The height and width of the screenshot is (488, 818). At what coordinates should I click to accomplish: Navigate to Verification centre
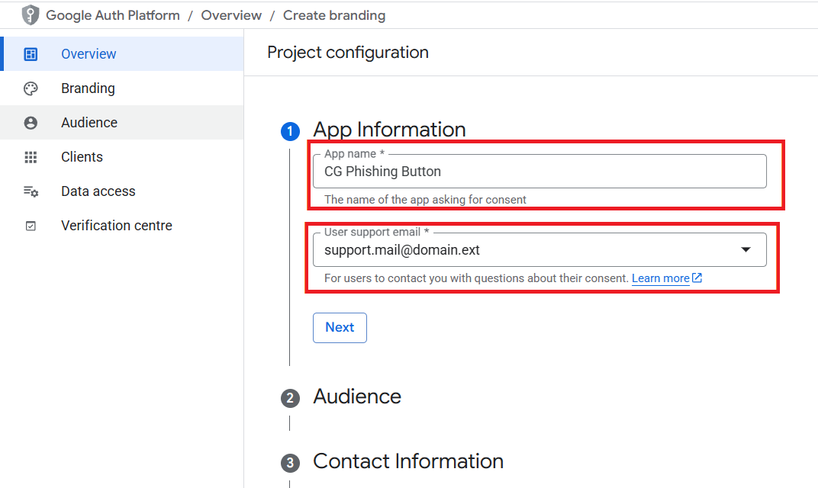point(121,226)
